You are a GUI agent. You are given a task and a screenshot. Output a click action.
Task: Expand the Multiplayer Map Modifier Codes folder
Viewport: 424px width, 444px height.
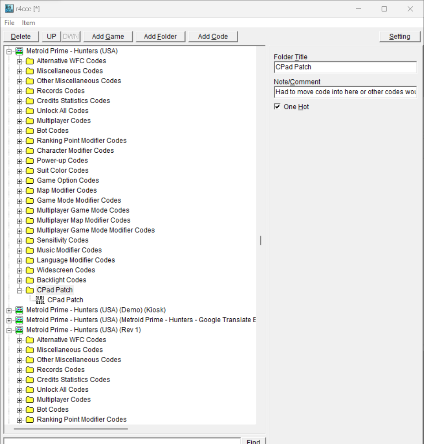[19, 221]
